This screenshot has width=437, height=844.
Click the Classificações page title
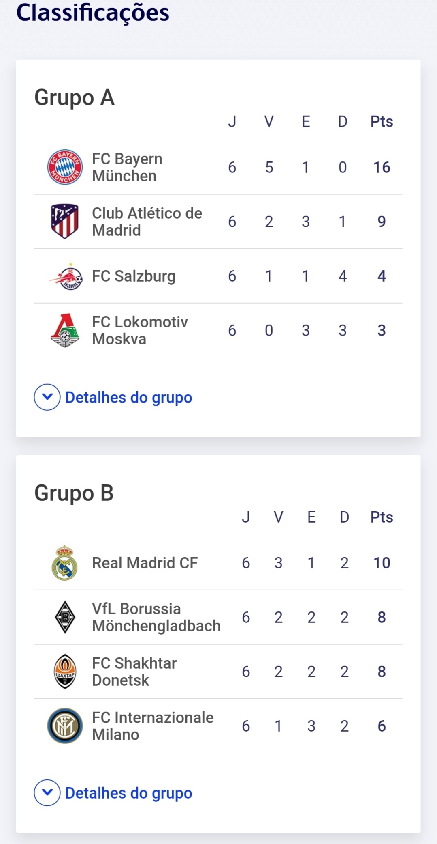tap(93, 13)
